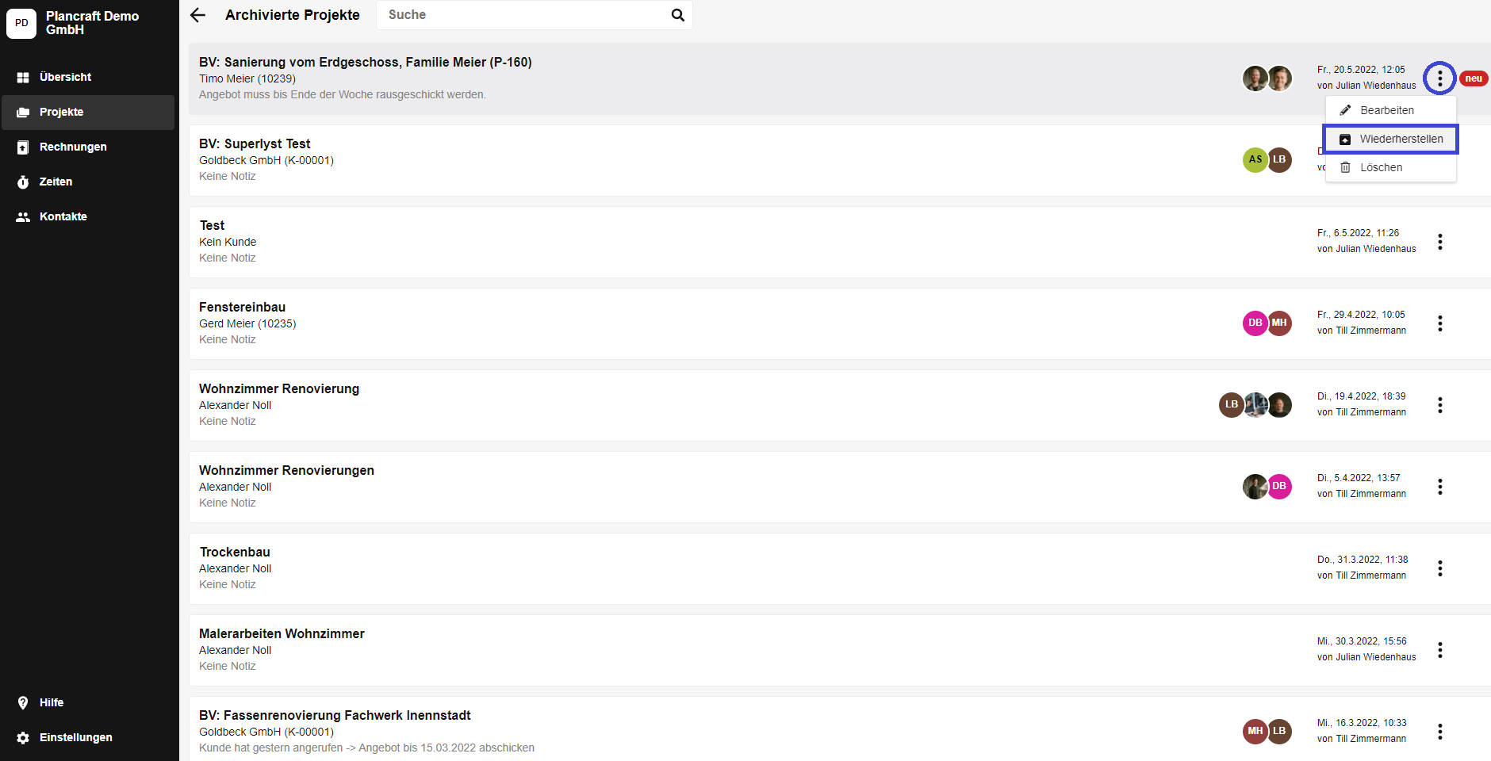Open the BV: Superlyst Test project
The image size is (1491, 761).
click(255, 144)
